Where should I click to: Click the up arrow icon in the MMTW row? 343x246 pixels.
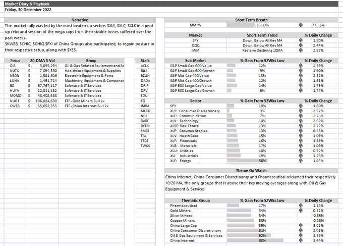coord(301,25)
